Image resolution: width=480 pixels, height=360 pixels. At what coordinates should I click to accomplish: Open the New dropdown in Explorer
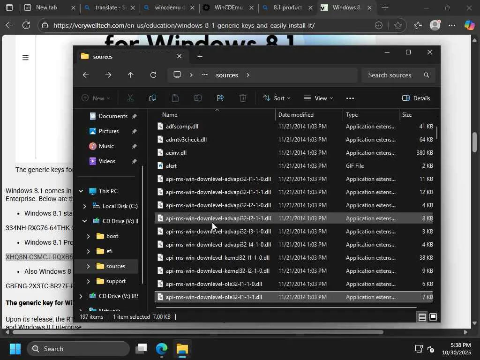[96, 98]
